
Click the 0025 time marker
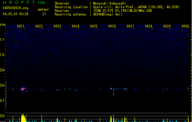[94, 26]
